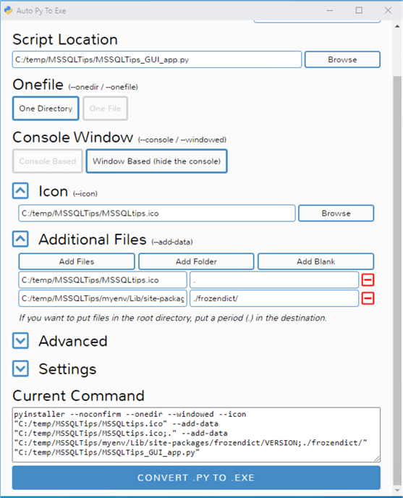Choose Console Based option
This screenshot has height=498, width=403.
pos(47,161)
